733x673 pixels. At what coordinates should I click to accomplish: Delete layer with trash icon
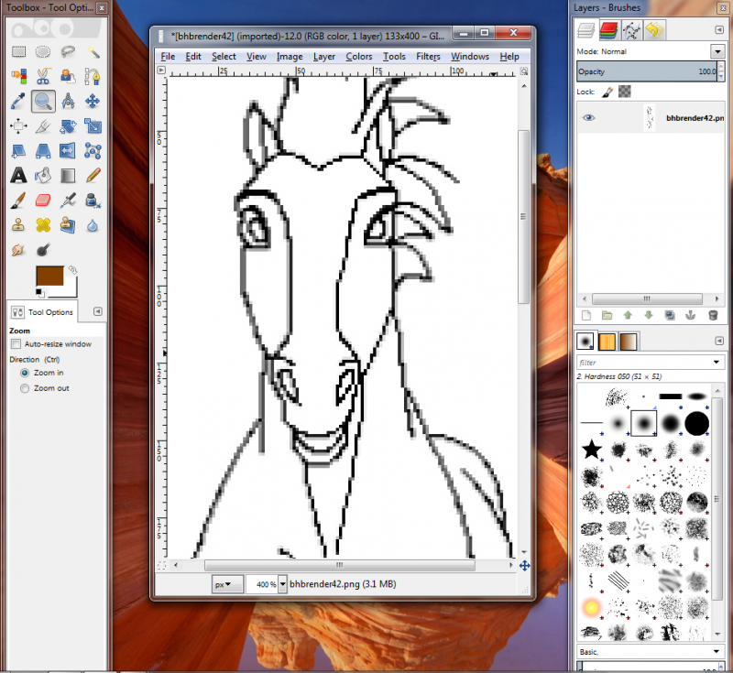point(713,315)
